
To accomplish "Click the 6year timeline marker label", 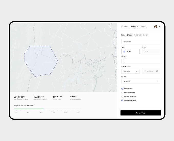I will 78,112.
